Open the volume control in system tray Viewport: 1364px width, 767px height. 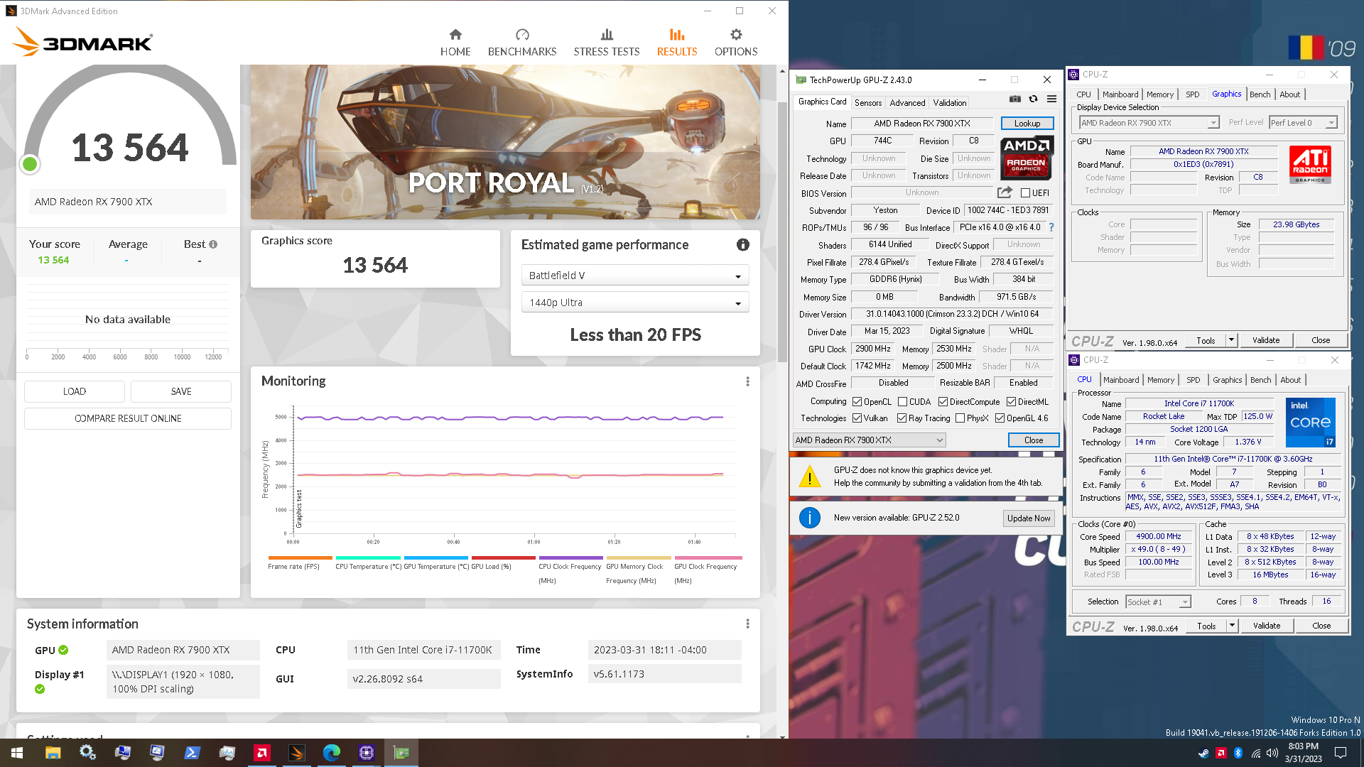(1272, 753)
